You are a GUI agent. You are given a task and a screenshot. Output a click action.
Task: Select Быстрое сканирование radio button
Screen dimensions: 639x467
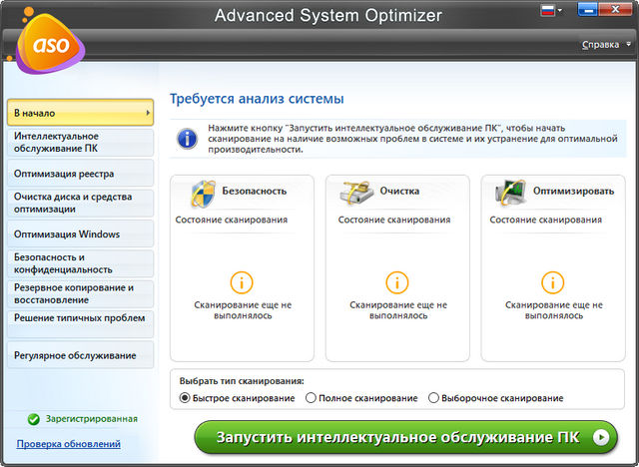tap(185, 398)
